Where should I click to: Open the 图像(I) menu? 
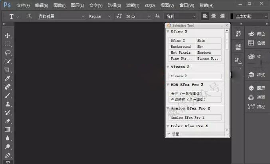point(60,5)
